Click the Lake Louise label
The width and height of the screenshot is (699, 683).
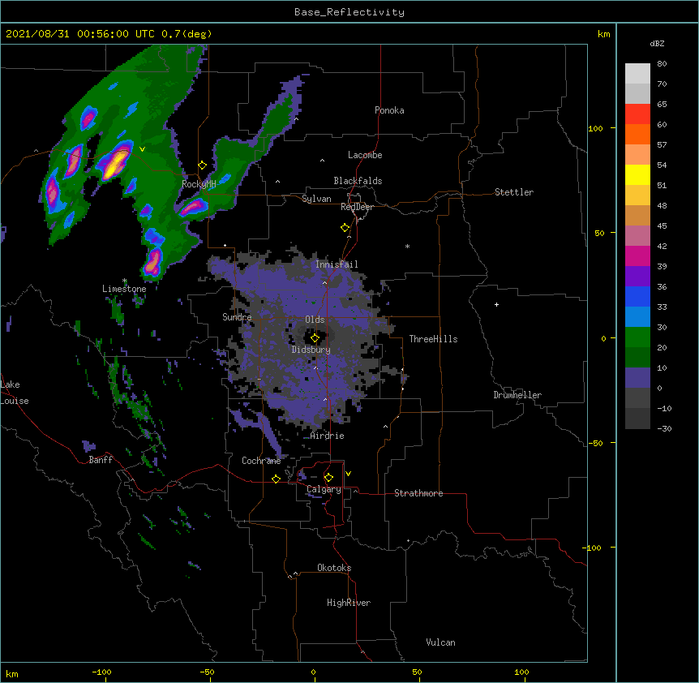[15, 393]
